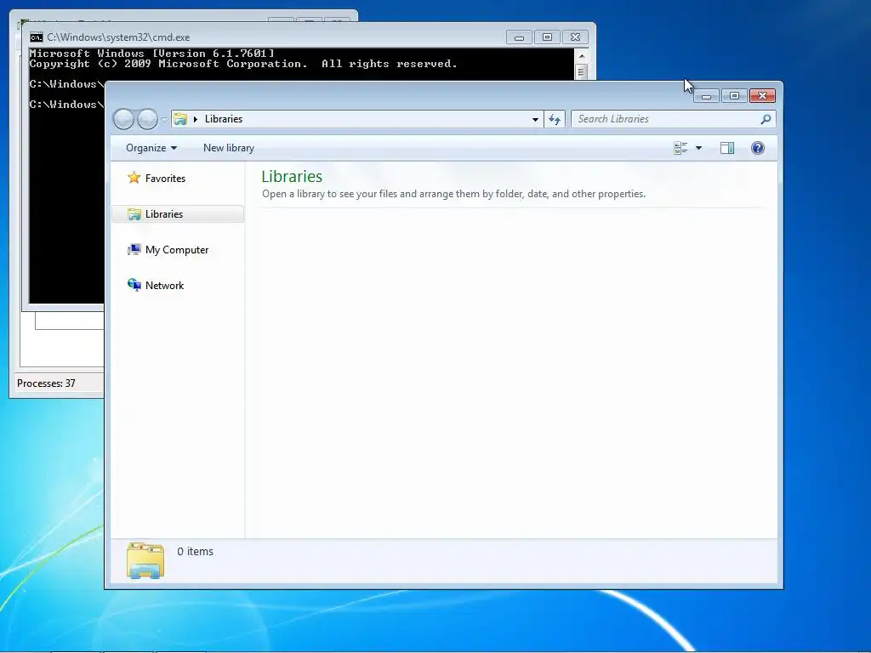871x653 pixels.
Task: Maximize the cmd.exe window
Action: pyautogui.click(x=547, y=37)
